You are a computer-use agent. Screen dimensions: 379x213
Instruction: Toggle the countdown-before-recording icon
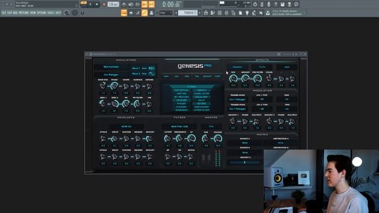[137, 4]
